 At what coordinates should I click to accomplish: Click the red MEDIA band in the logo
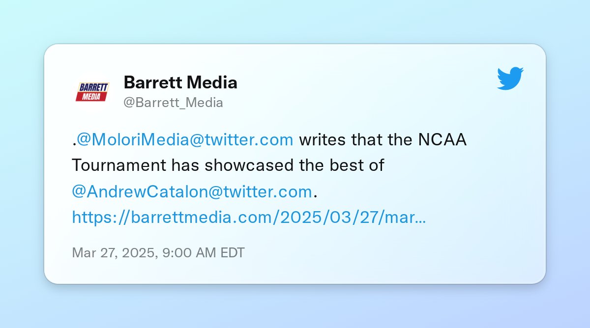point(91,97)
